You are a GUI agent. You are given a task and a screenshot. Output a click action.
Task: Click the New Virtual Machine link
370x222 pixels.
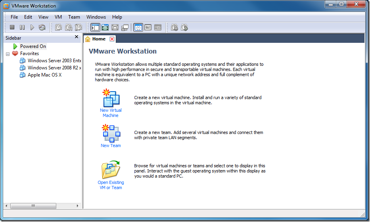(x=111, y=113)
